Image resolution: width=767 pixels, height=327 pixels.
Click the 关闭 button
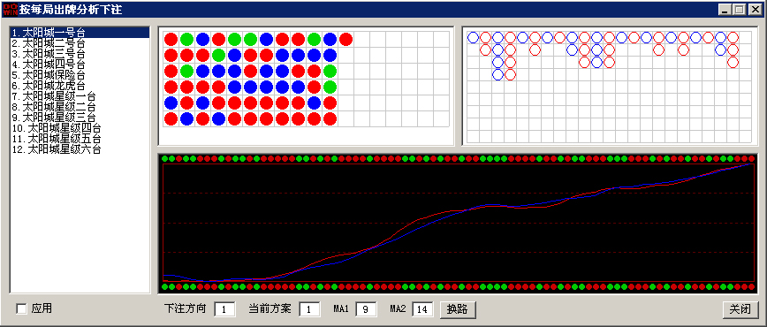[x=740, y=309]
